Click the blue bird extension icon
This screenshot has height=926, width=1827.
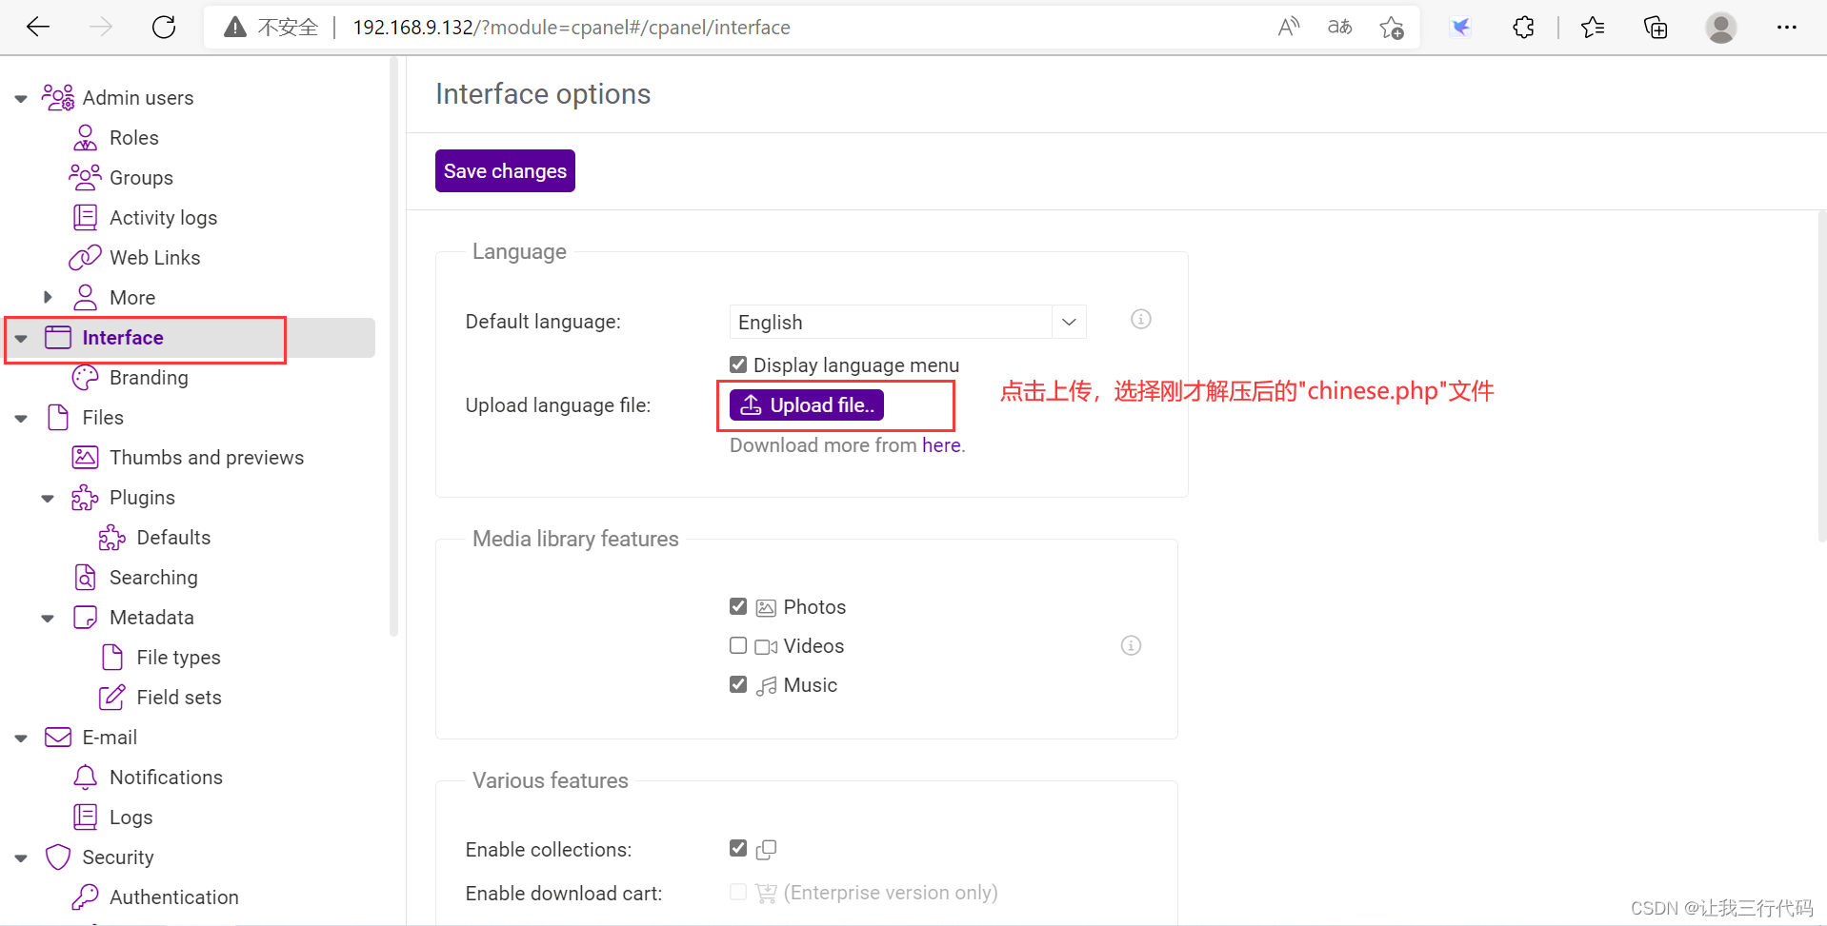(x=1460, y=28)
